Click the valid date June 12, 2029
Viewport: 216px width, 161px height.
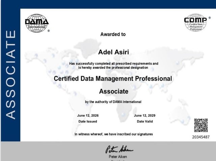point(145,116)
